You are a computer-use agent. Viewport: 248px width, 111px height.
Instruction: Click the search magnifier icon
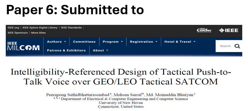pos(237,46)
